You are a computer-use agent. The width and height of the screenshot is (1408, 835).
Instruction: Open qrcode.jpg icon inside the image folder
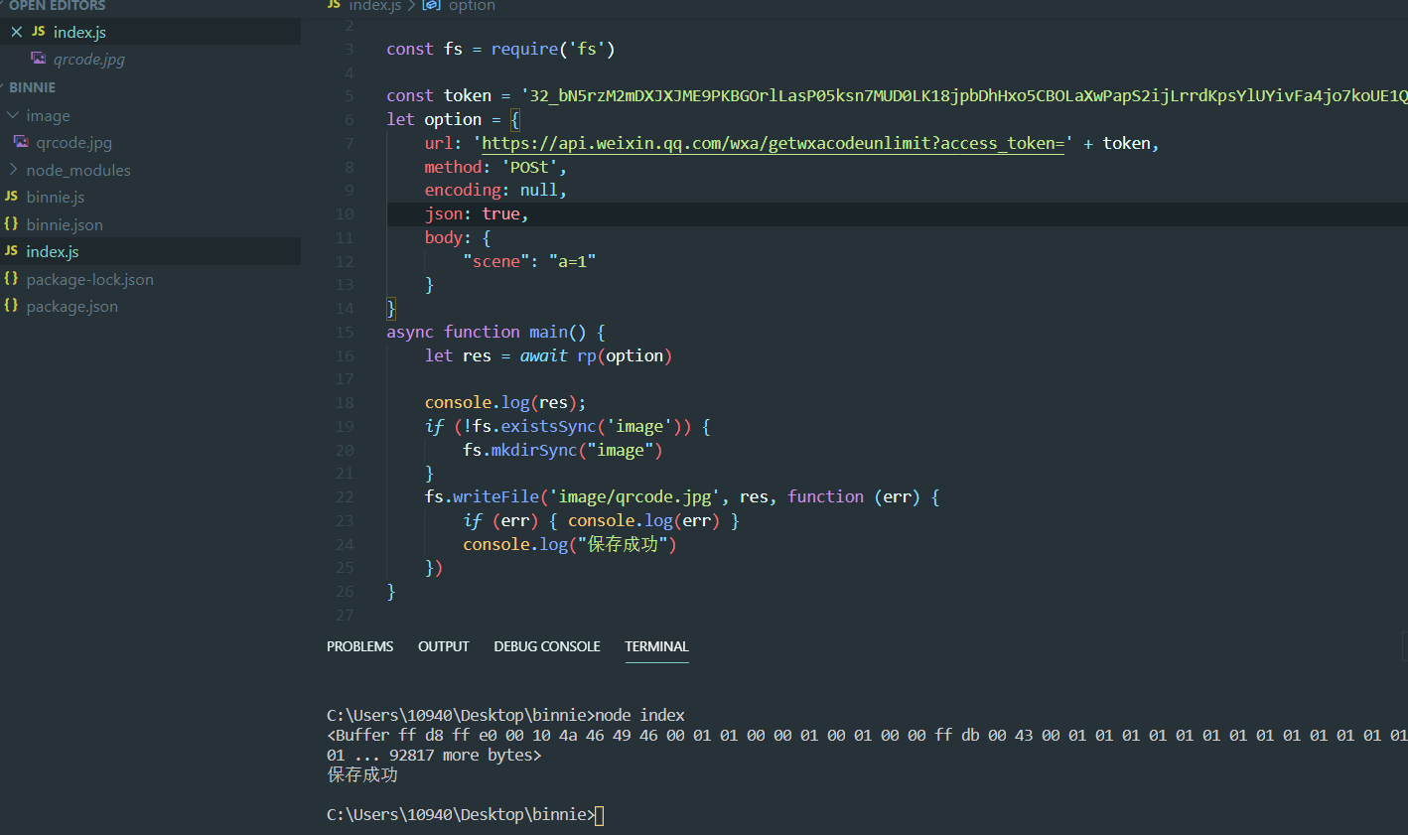[21, 142]
